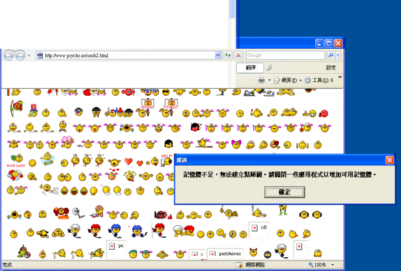
Task: Click the large red heart emoticon
Action: click(128, 161)
